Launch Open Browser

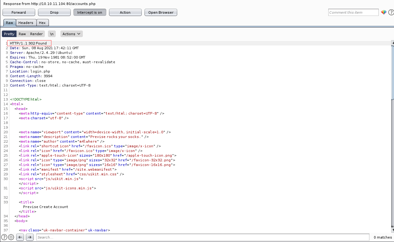[x=161, y=12]
